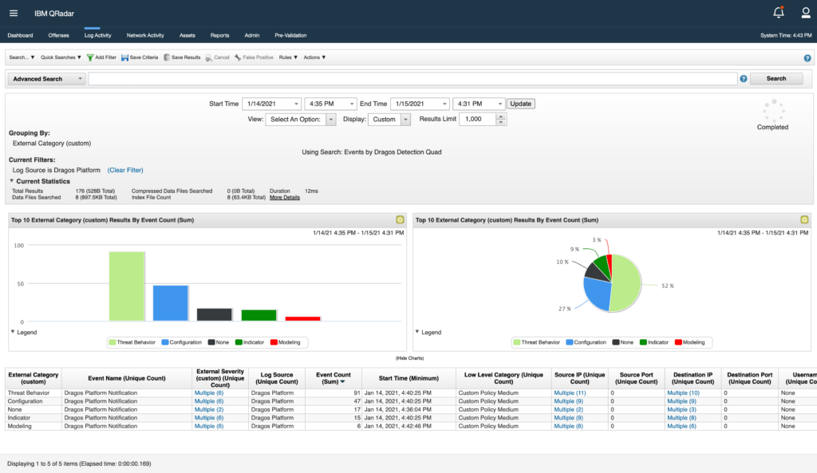Open Multiple (10) Destination IP link
Screen dimensions: 817x473
pyautogui.click(x=683, y=393)
